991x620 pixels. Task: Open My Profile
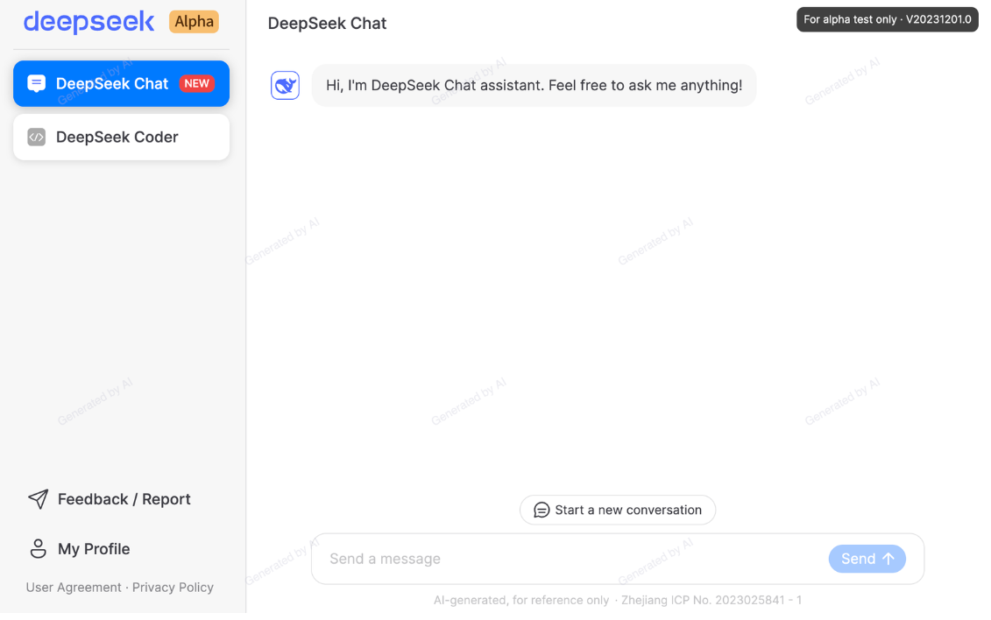click(80, 549)
